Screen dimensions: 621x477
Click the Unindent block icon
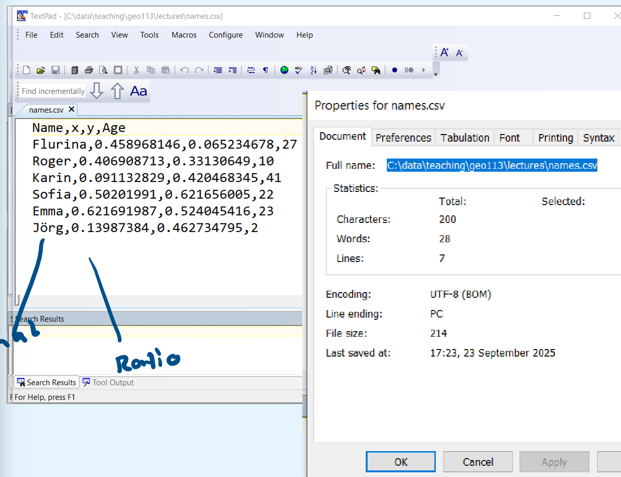click(x=218, y=70)
